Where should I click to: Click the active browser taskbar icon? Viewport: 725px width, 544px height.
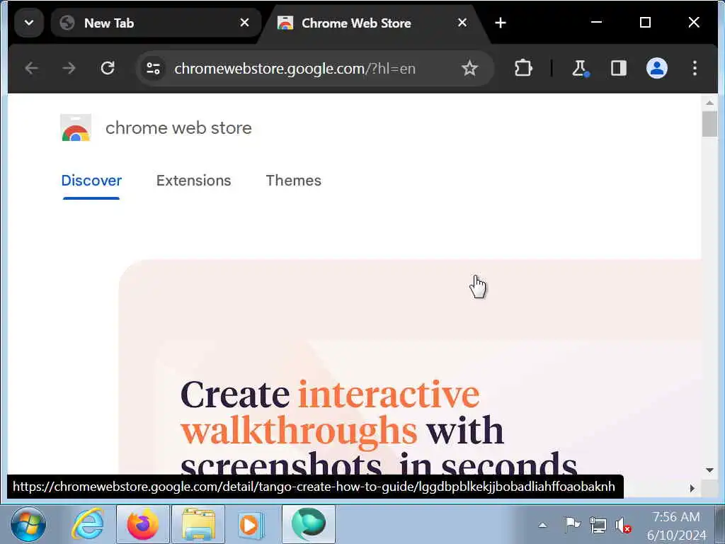[x=309, y=525]
